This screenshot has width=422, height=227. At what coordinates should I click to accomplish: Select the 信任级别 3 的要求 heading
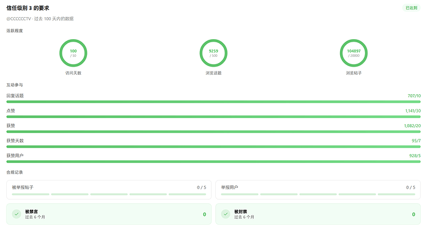click(28, 8)
